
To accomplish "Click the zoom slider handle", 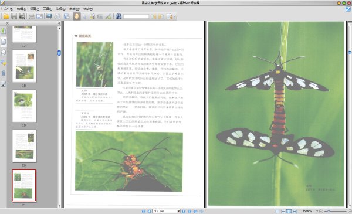I will pos(329,211).
